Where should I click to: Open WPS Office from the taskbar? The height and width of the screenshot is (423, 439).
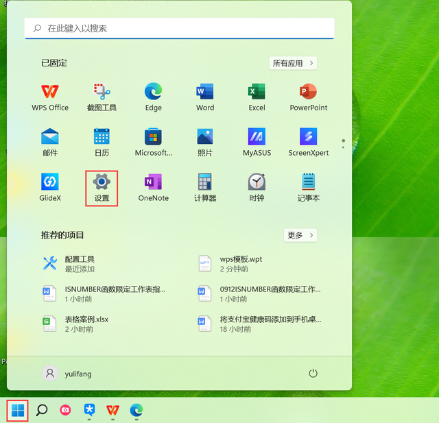112,410
